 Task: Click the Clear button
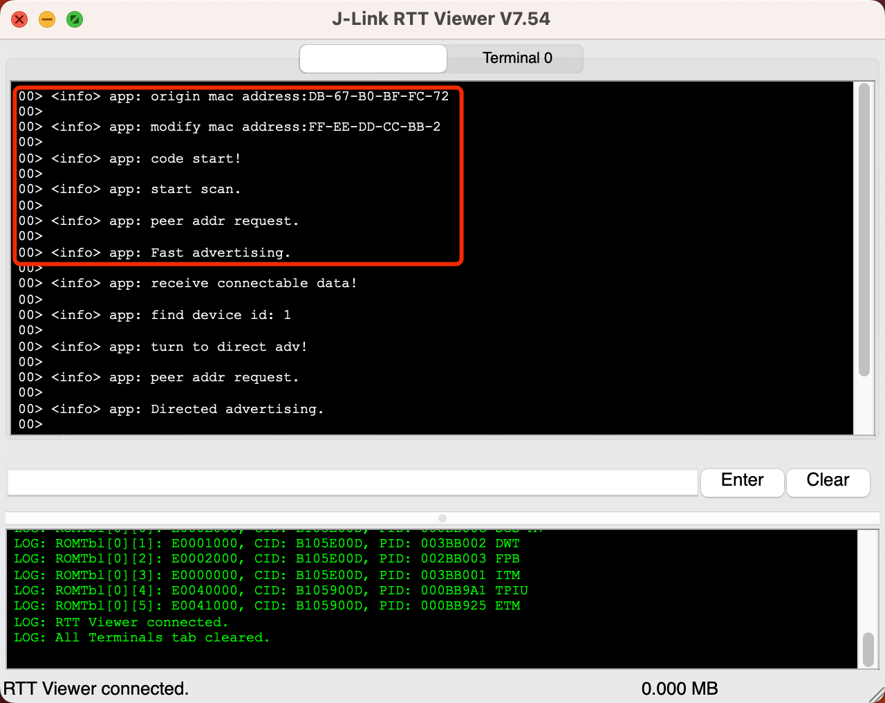(x=828, y=482)
